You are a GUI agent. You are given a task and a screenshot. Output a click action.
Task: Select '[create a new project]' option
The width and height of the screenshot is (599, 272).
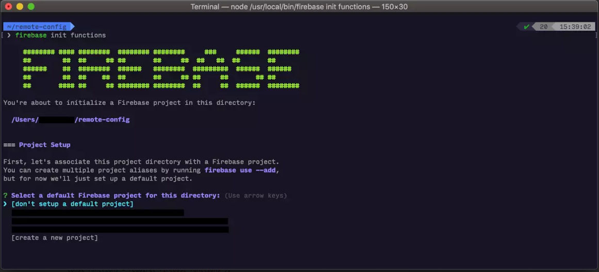[x=55, y=237]
